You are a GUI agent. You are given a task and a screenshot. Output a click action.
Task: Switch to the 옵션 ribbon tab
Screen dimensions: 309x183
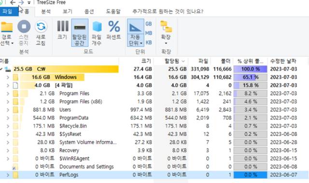click(89, 12)
